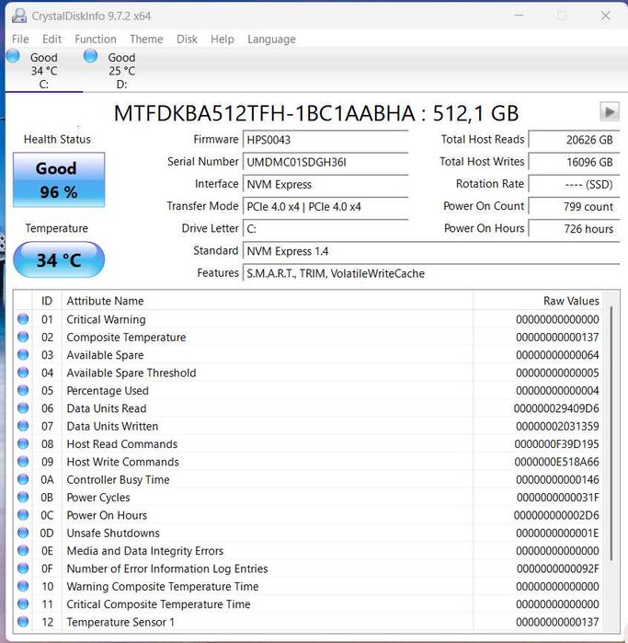Open the Edit menu
Image resolution: width=628 pixels, height=643 pixels.
coord(51,40)
